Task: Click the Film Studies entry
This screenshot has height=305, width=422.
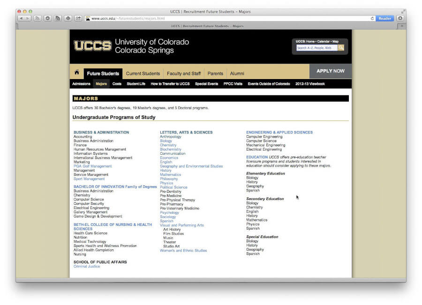Action: (x=173, y=233)
